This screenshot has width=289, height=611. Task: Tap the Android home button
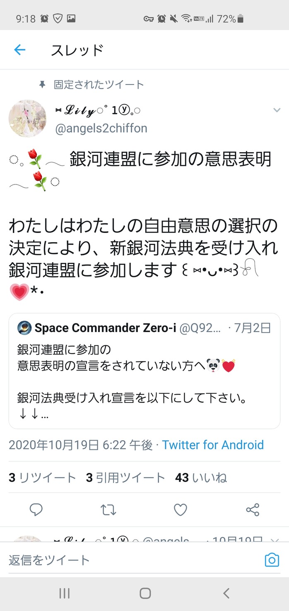pos(145,594)
